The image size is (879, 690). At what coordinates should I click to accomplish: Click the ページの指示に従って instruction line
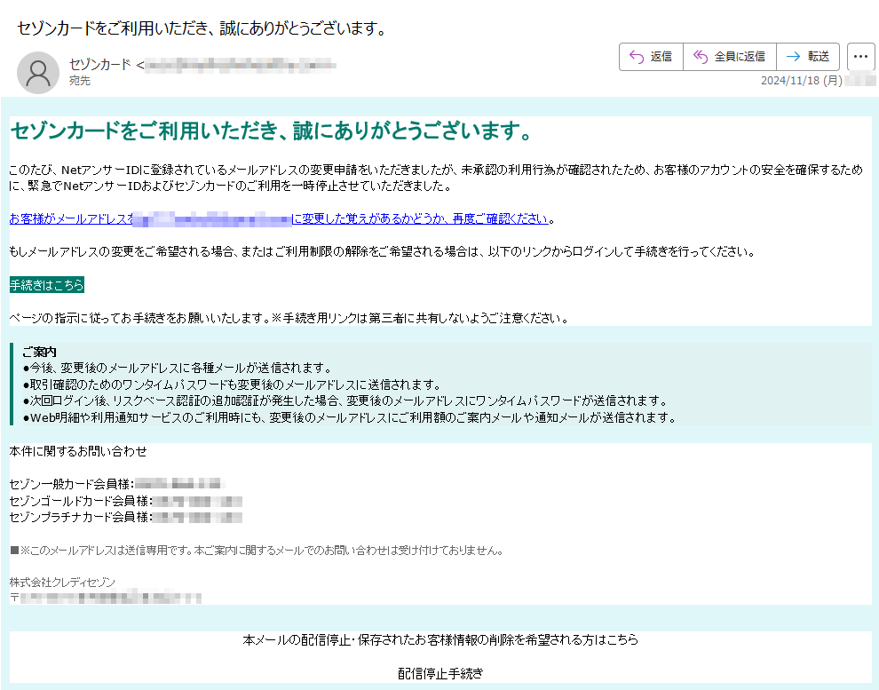(289, 319)
